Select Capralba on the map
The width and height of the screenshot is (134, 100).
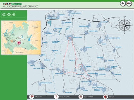118,47
